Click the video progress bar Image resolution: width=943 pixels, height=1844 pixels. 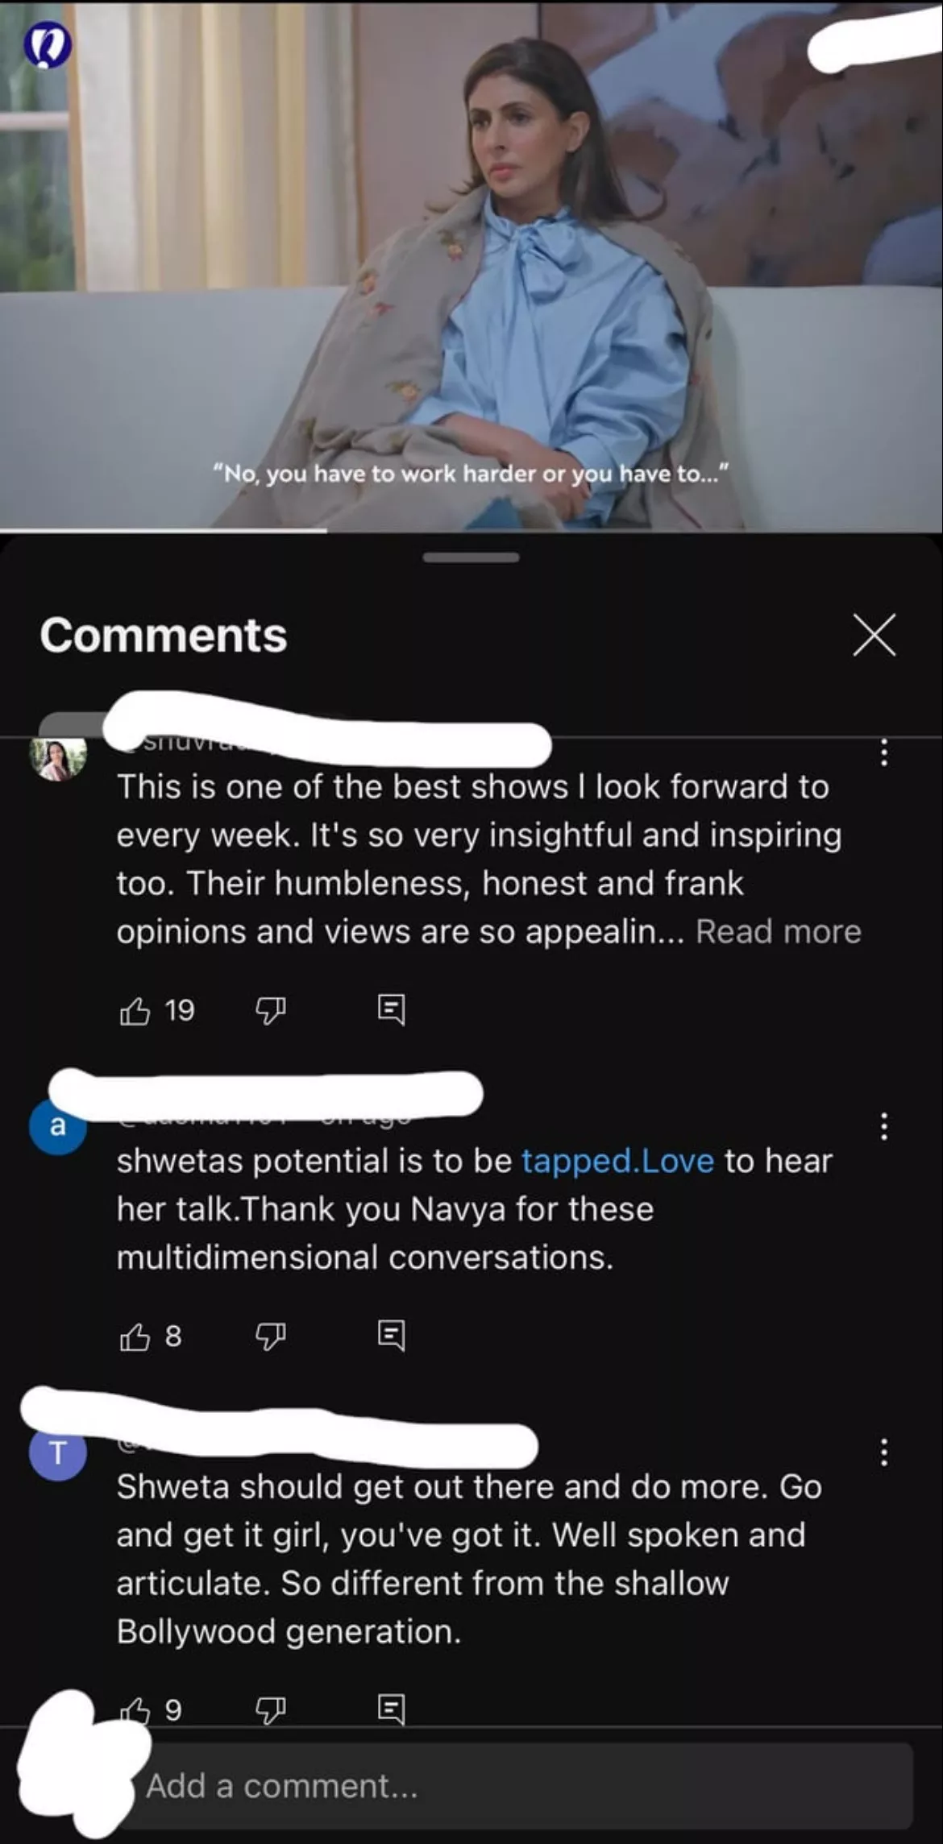(x=471, y=531)
